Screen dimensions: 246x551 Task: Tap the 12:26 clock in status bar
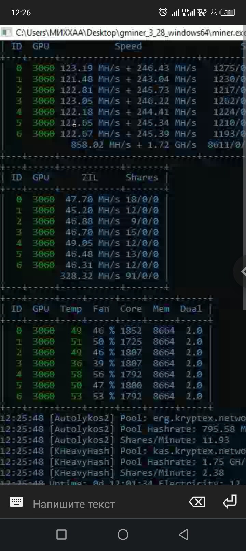pyautogui.click(x=21, y=13)
